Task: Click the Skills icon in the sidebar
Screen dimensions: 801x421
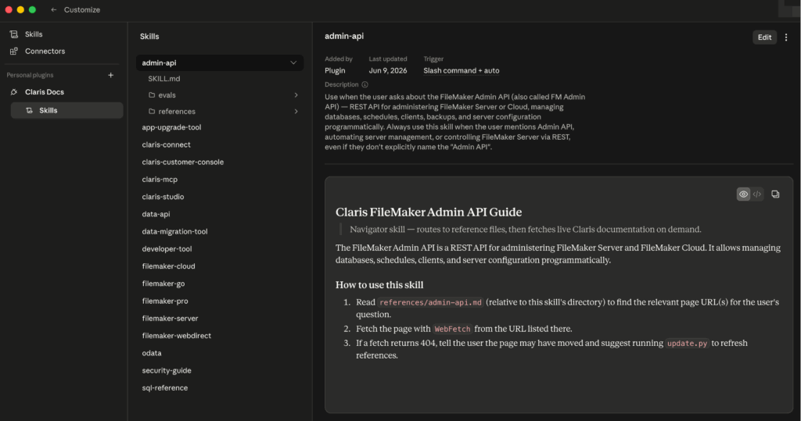Action: 14,34
